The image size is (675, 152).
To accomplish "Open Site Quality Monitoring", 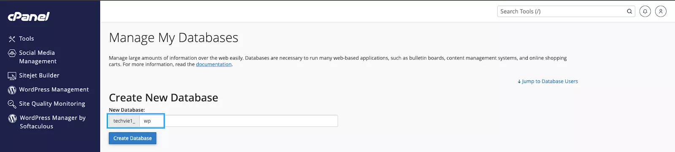I will 52,104.
